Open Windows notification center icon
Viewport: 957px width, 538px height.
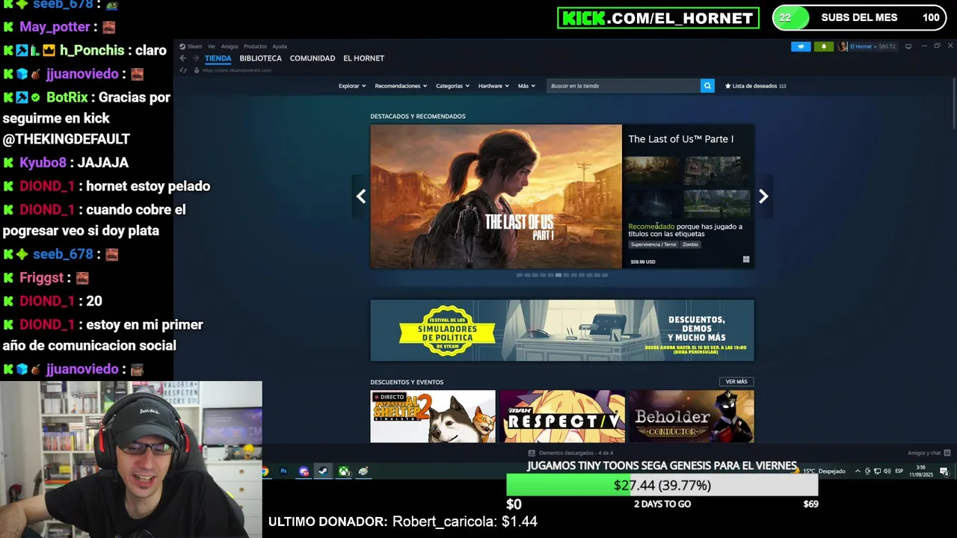click(x=944, y=471)
